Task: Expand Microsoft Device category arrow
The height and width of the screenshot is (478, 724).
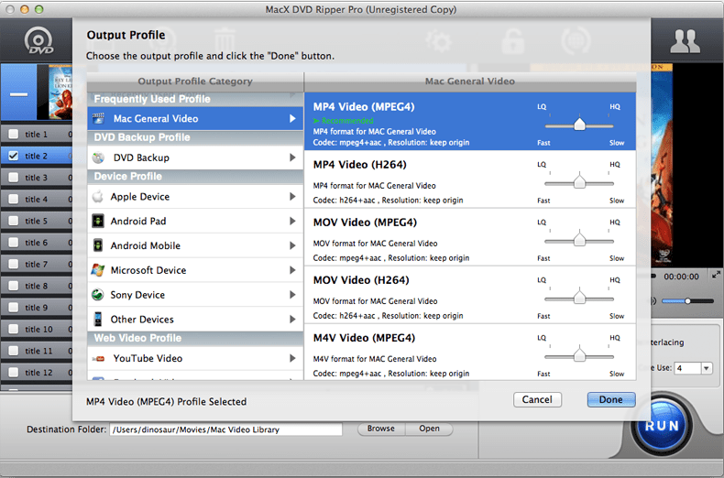Action: click(292, 270)
